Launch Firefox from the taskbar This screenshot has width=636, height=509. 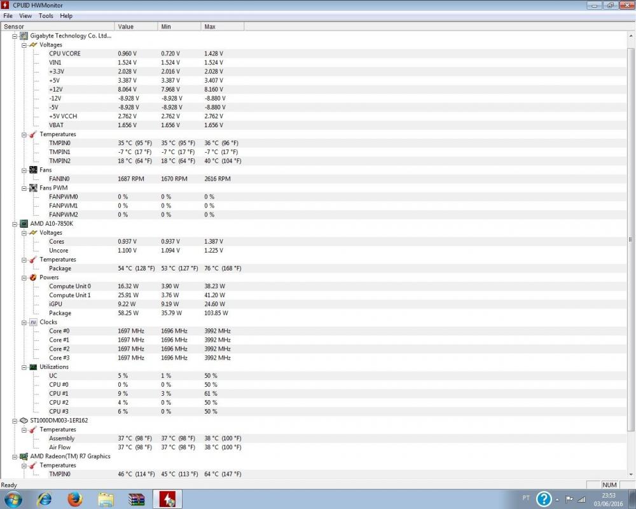click(75, 499)
